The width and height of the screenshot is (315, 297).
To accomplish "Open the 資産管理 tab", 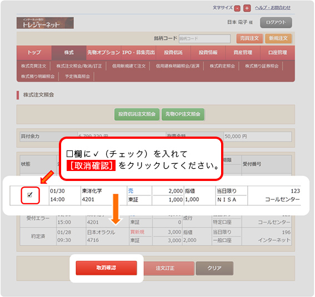I will 243,53.
